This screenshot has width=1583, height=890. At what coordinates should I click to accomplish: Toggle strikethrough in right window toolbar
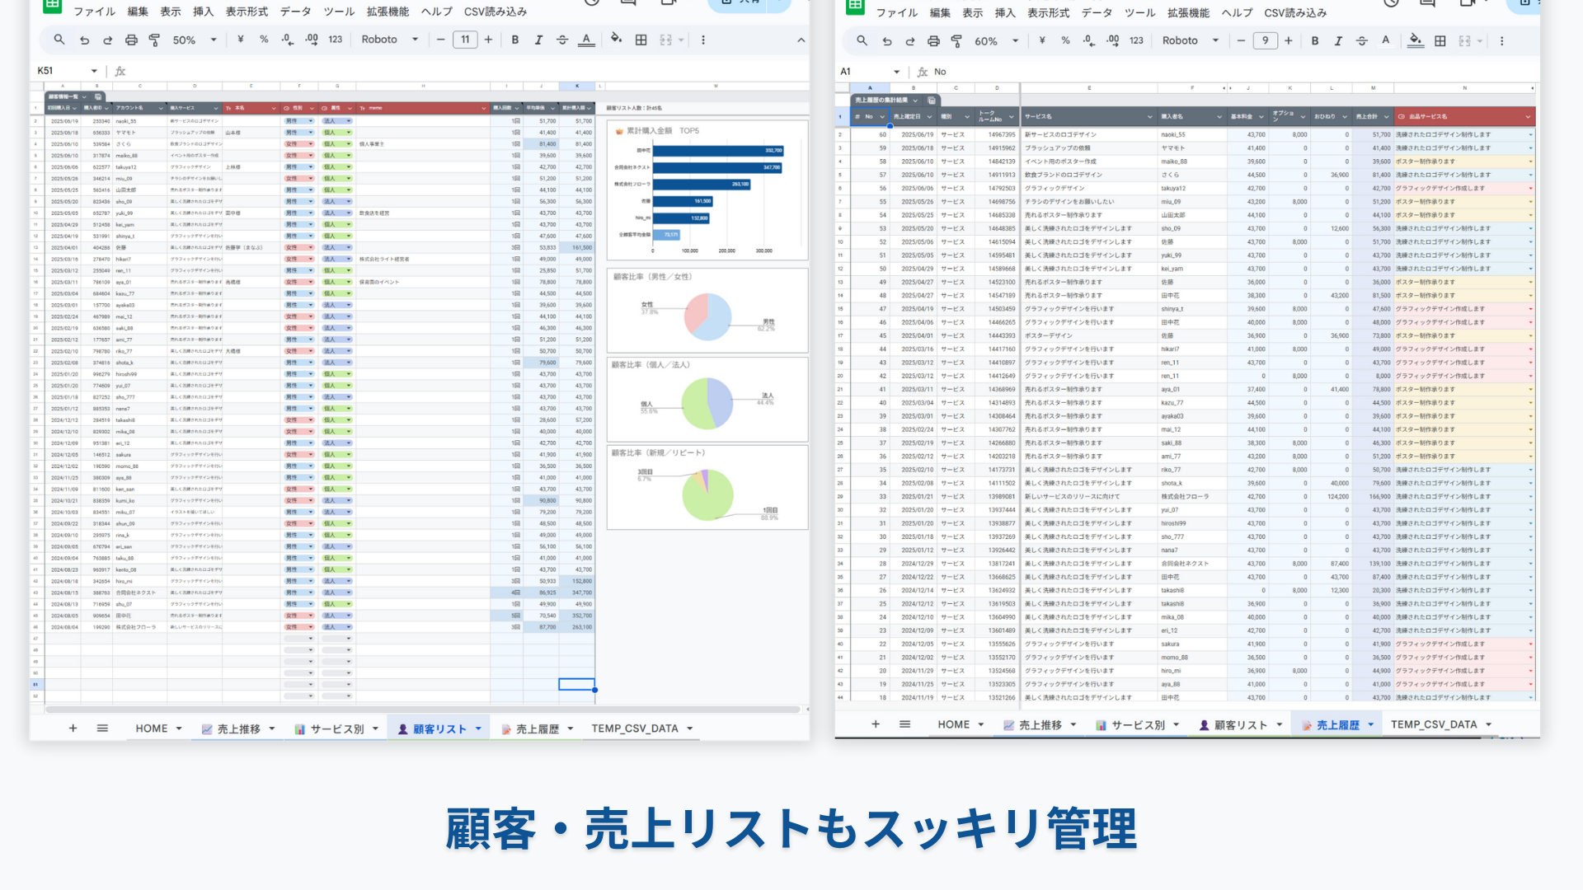click(x=1361, y=40)
